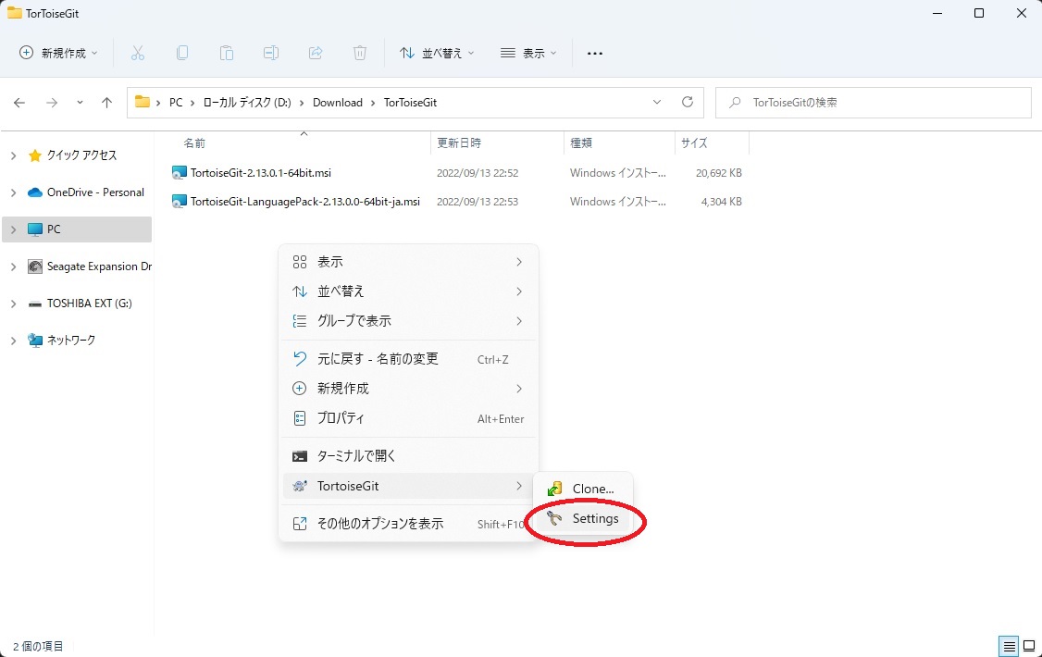1042x657 pixels.
Task: Click the properties icon beside プロパティ
Action: point(300,418)
